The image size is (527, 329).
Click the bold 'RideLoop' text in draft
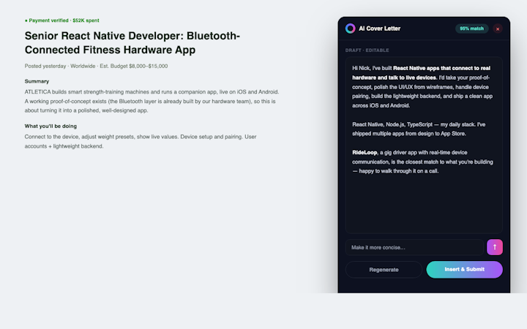pyautogui.click(x=365, y=152)
